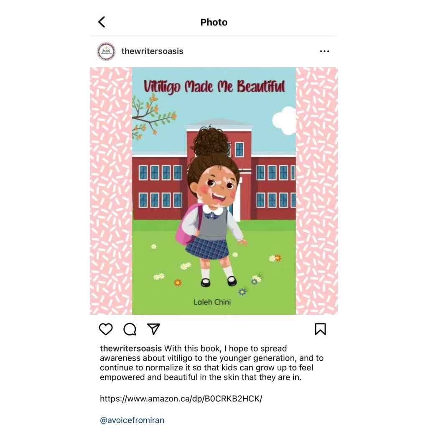Save the post with the bookmark icon
428x428 pixels.
(x=320, y=329)
